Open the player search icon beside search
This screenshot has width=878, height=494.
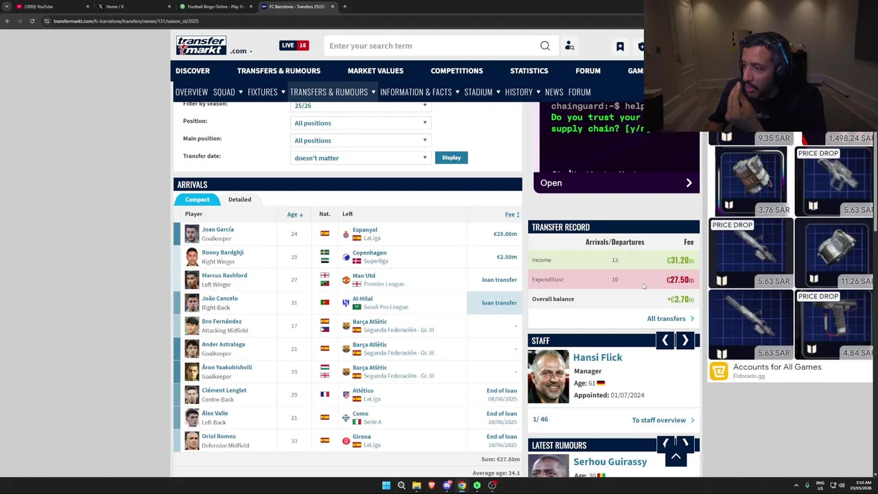[569, 46]
